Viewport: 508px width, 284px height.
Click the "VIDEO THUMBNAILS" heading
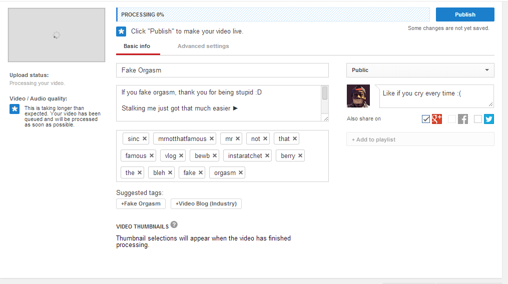point(142,226)
